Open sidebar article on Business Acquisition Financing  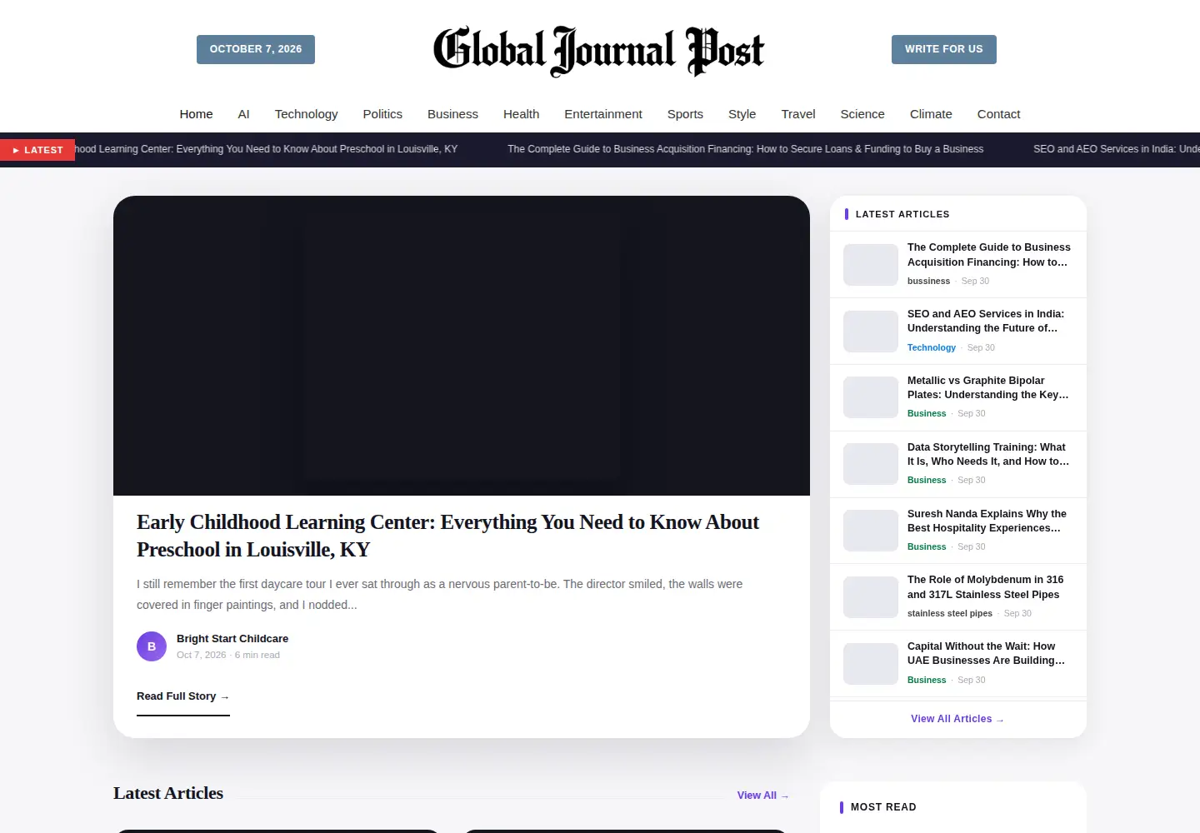click(x=989, y=255)
